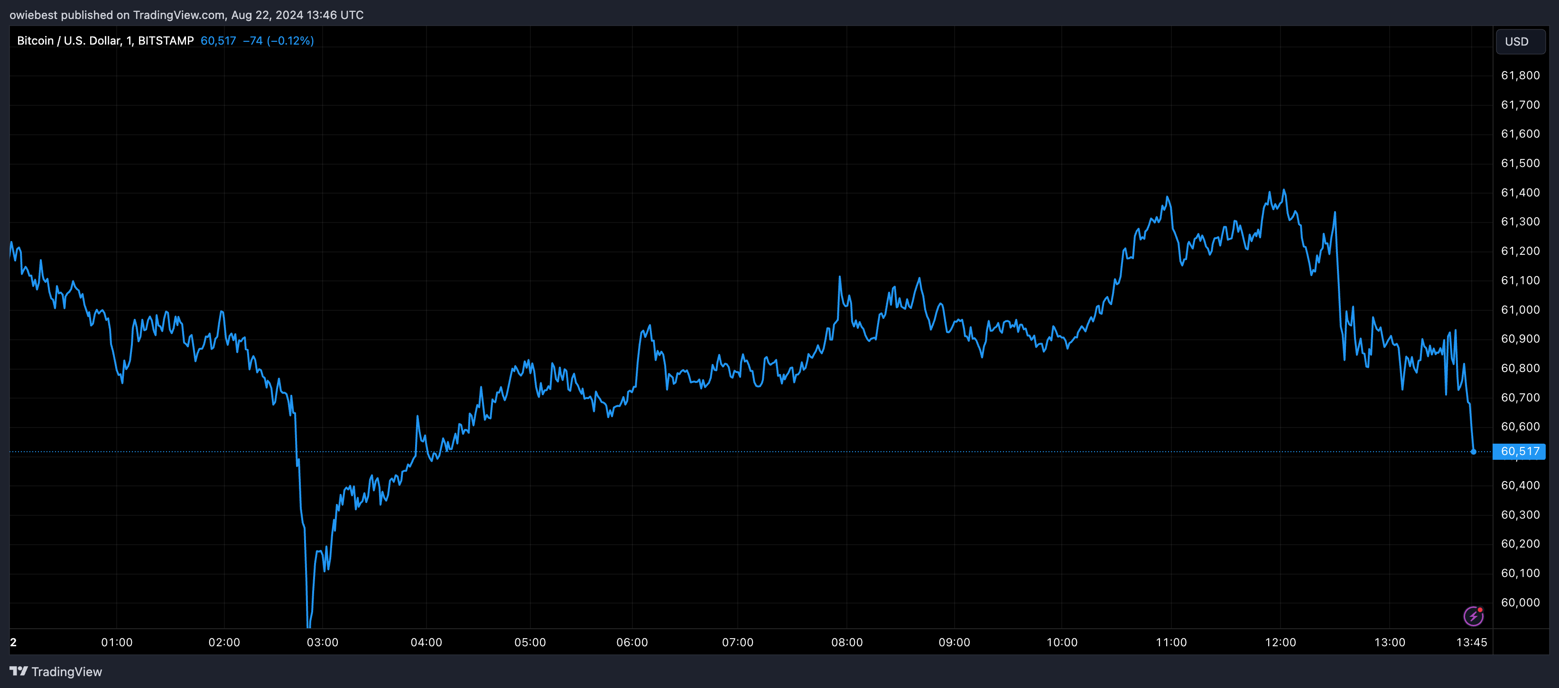Click the Bitcoin / U.S. Dollar symbol title
This screenshot has height=688, width=1559.
105,40
